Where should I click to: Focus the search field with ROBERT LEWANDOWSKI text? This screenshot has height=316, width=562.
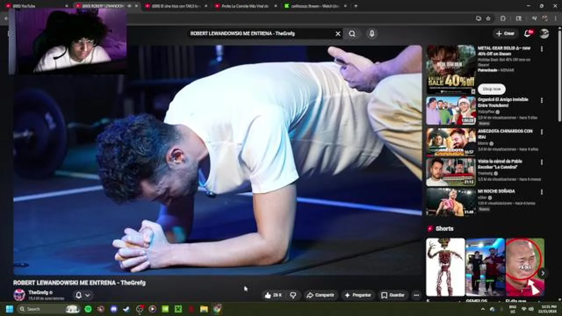point(261,33)
